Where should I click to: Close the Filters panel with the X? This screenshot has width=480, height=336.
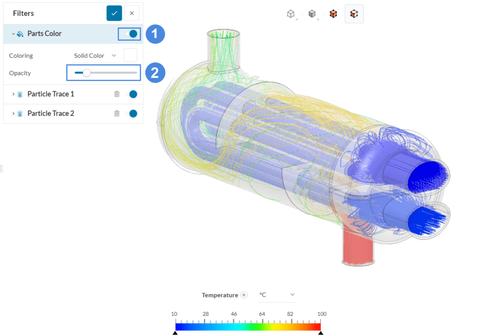tap(132, 13)
